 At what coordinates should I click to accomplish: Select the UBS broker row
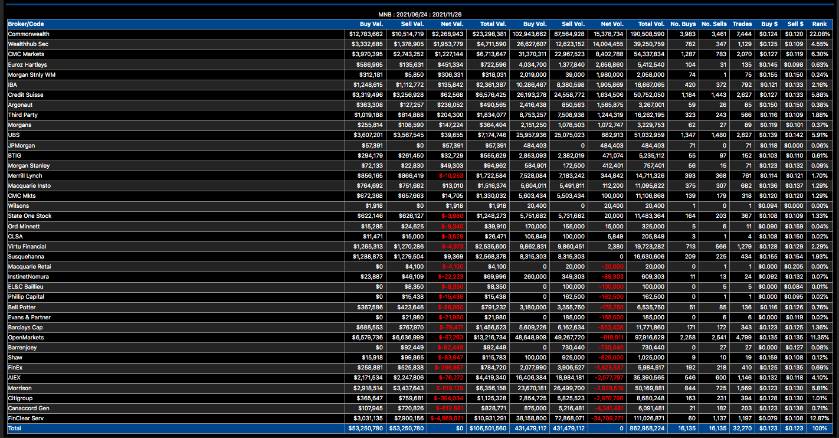(x=419, y=135)
